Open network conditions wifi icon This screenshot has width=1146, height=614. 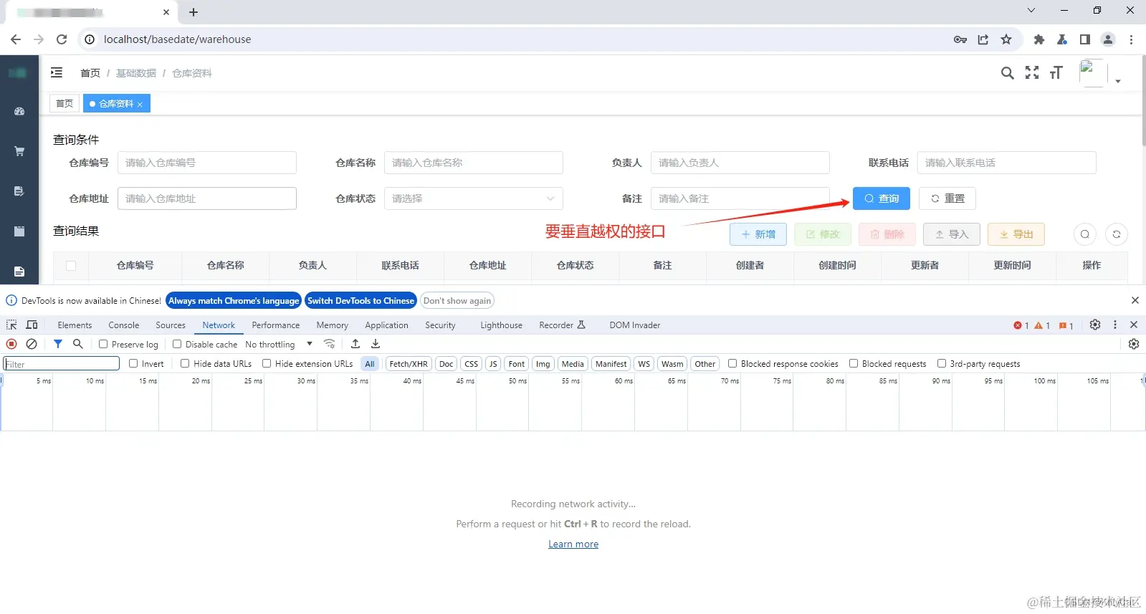329,344
